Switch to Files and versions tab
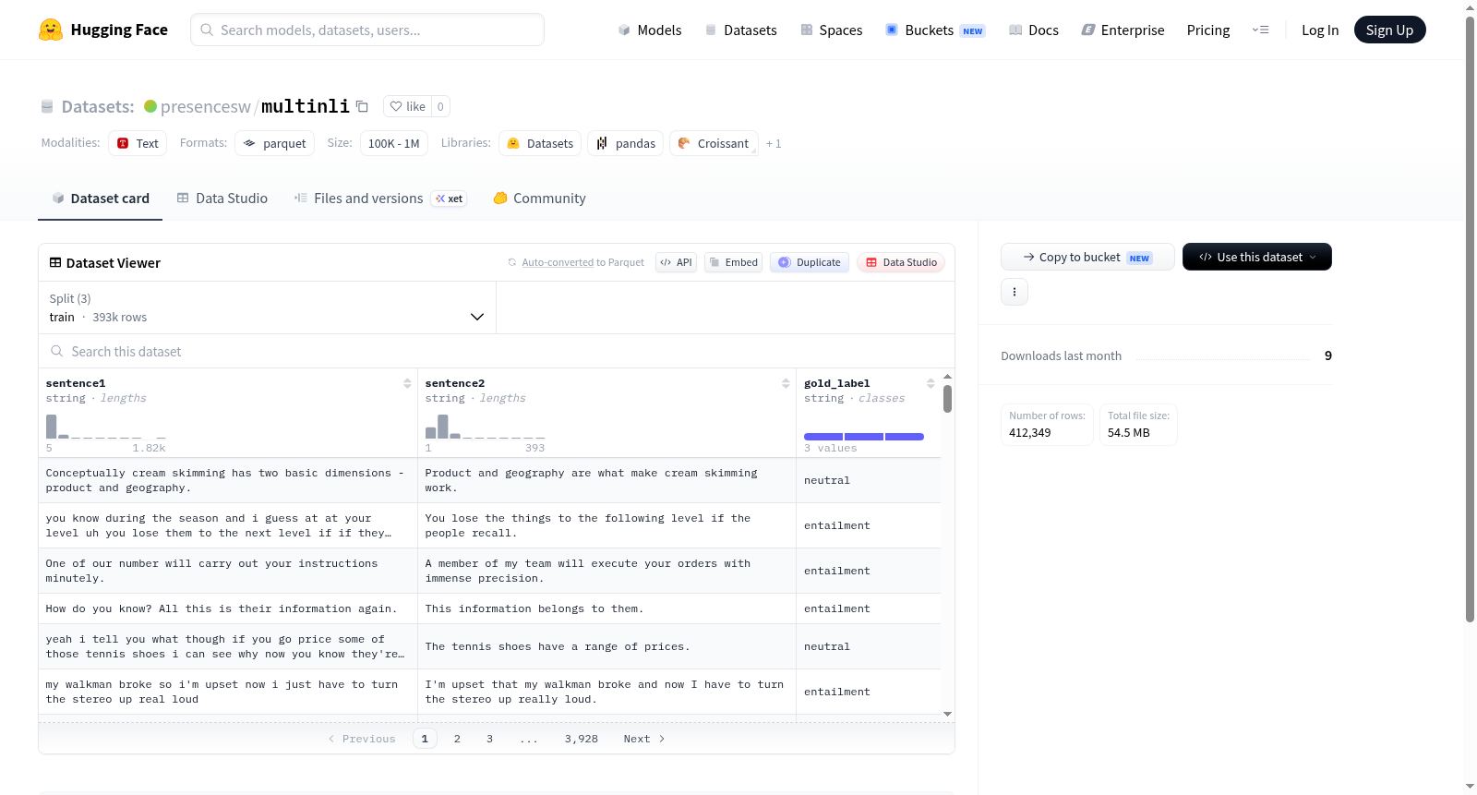The image size is (1477, 795). [380, 199]
